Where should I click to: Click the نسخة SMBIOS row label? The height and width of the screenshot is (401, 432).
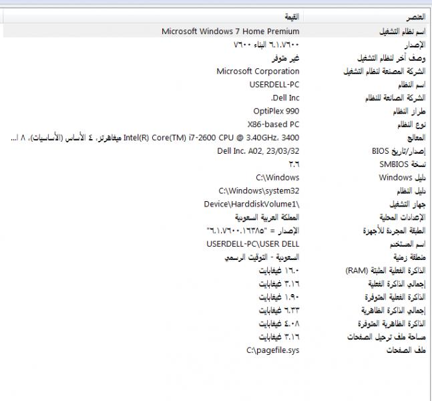click(403, 164)
